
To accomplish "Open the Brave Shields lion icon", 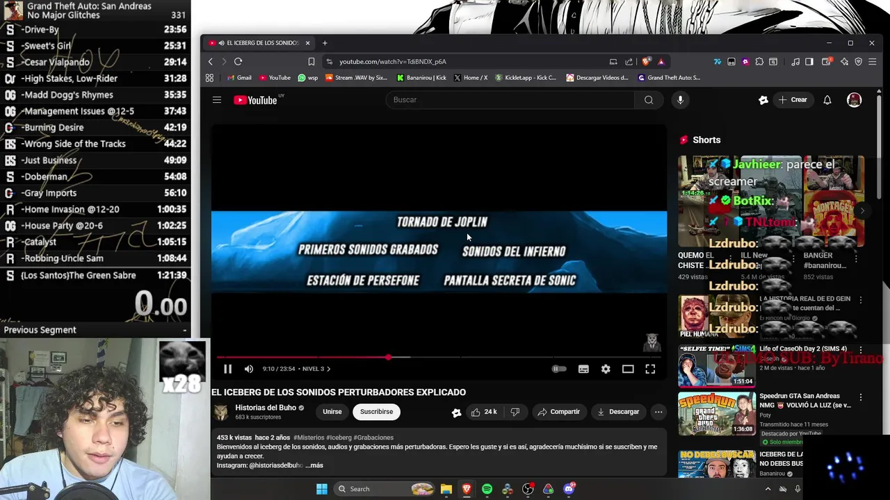I will point(646,62).
